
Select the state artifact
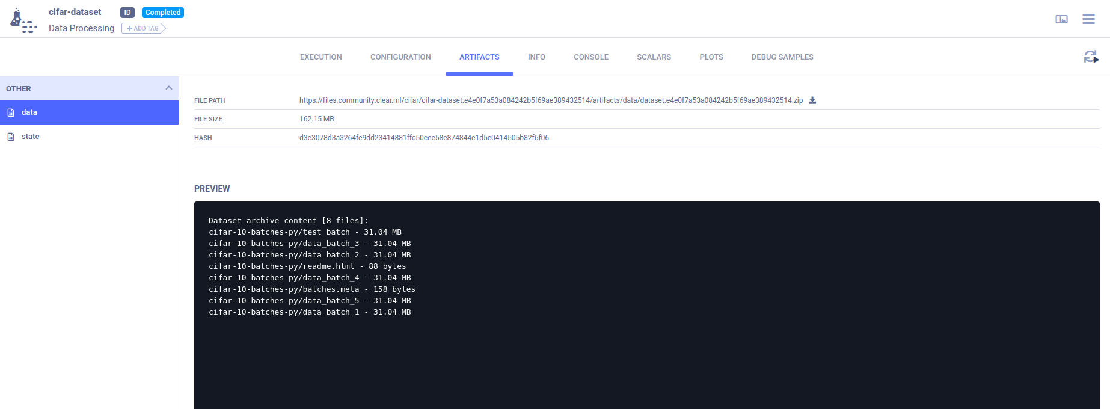(x=31, y=137)
